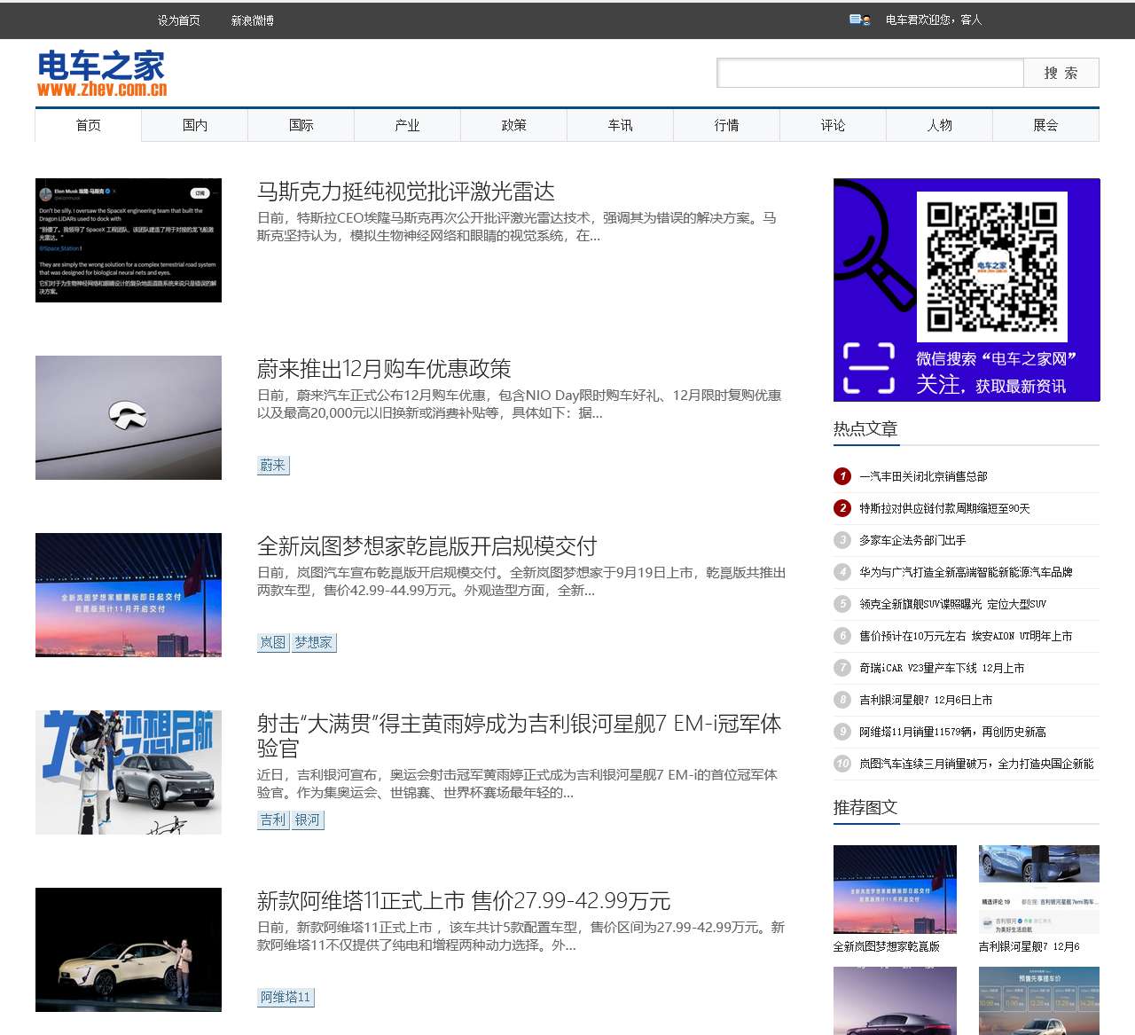Image resolution: width=1135 pixels, height=1035 pixels.
Task: Open article 蔚来推出12月购车优惠政策
Action: click(x=384, y=369)
